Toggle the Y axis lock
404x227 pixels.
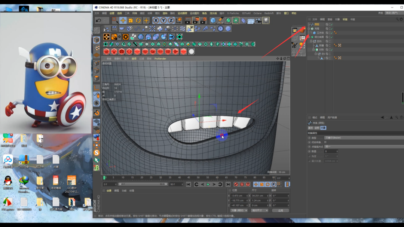(163, 20)
